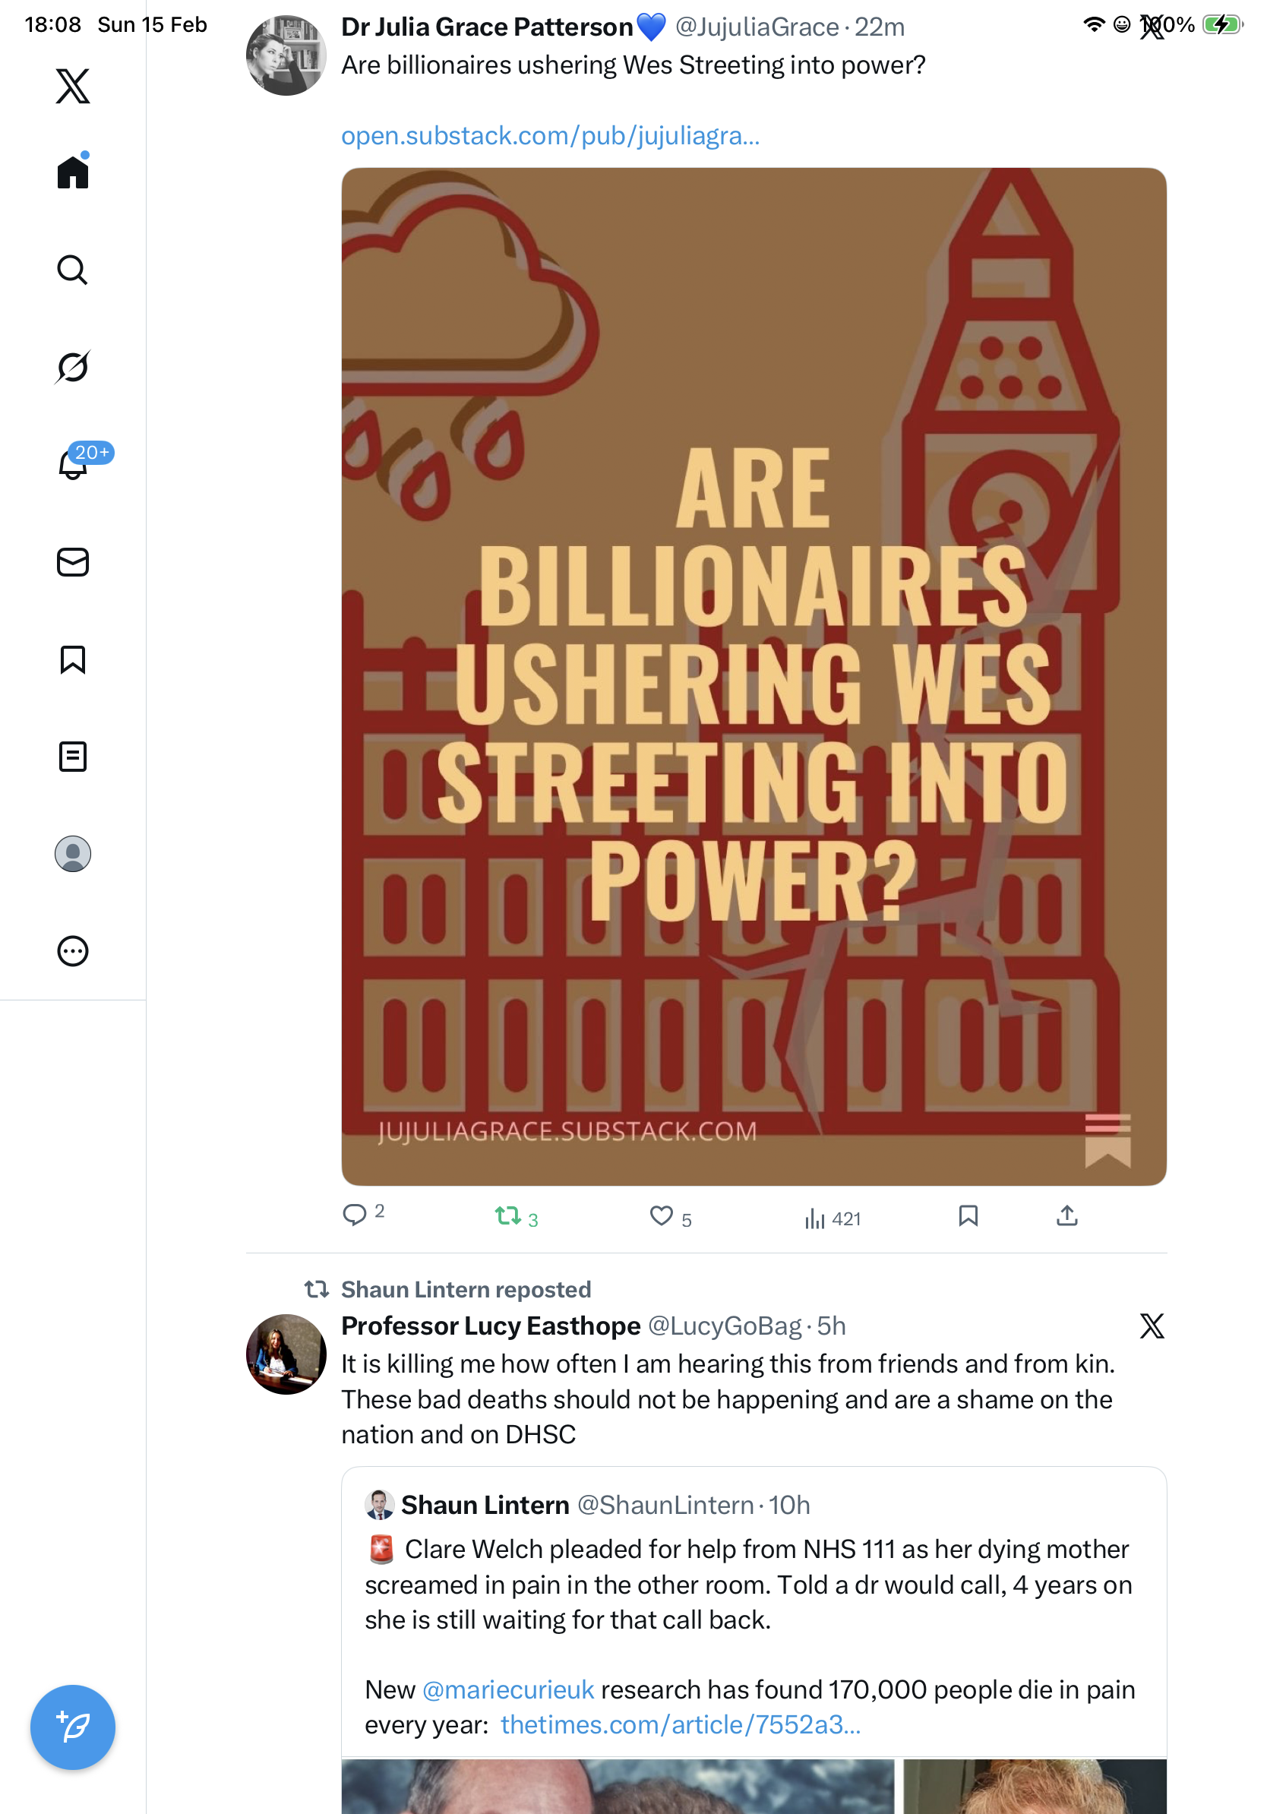The width and height of the screenshot is (1267, 1814).
Task: Bookmark the Wes Streeting post
Action: coord(968,1216)
